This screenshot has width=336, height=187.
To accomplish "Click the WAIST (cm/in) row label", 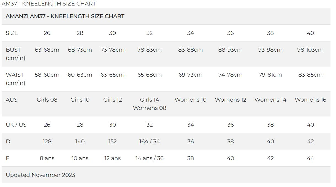I will tap(15, 79).
